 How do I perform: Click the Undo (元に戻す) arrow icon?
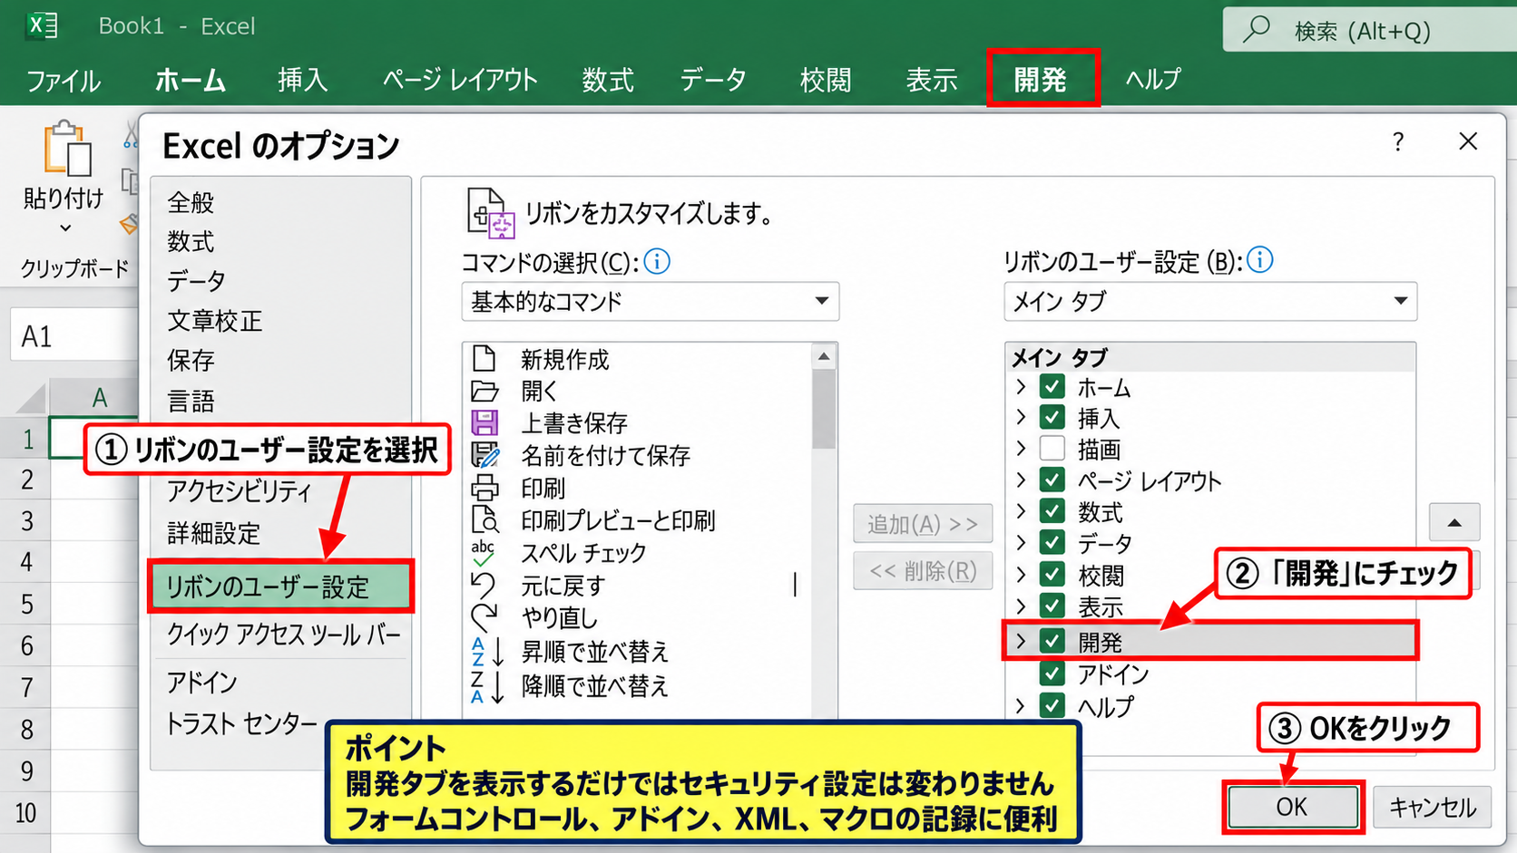[484, 586]
